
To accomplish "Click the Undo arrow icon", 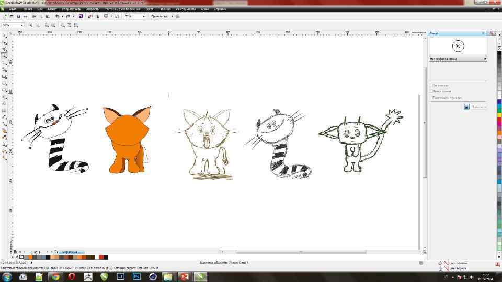I will pos(58,16).
